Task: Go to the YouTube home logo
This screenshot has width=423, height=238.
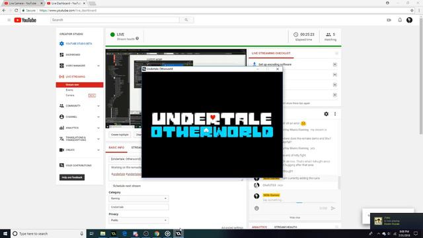Action: click(x=25, y=20)
